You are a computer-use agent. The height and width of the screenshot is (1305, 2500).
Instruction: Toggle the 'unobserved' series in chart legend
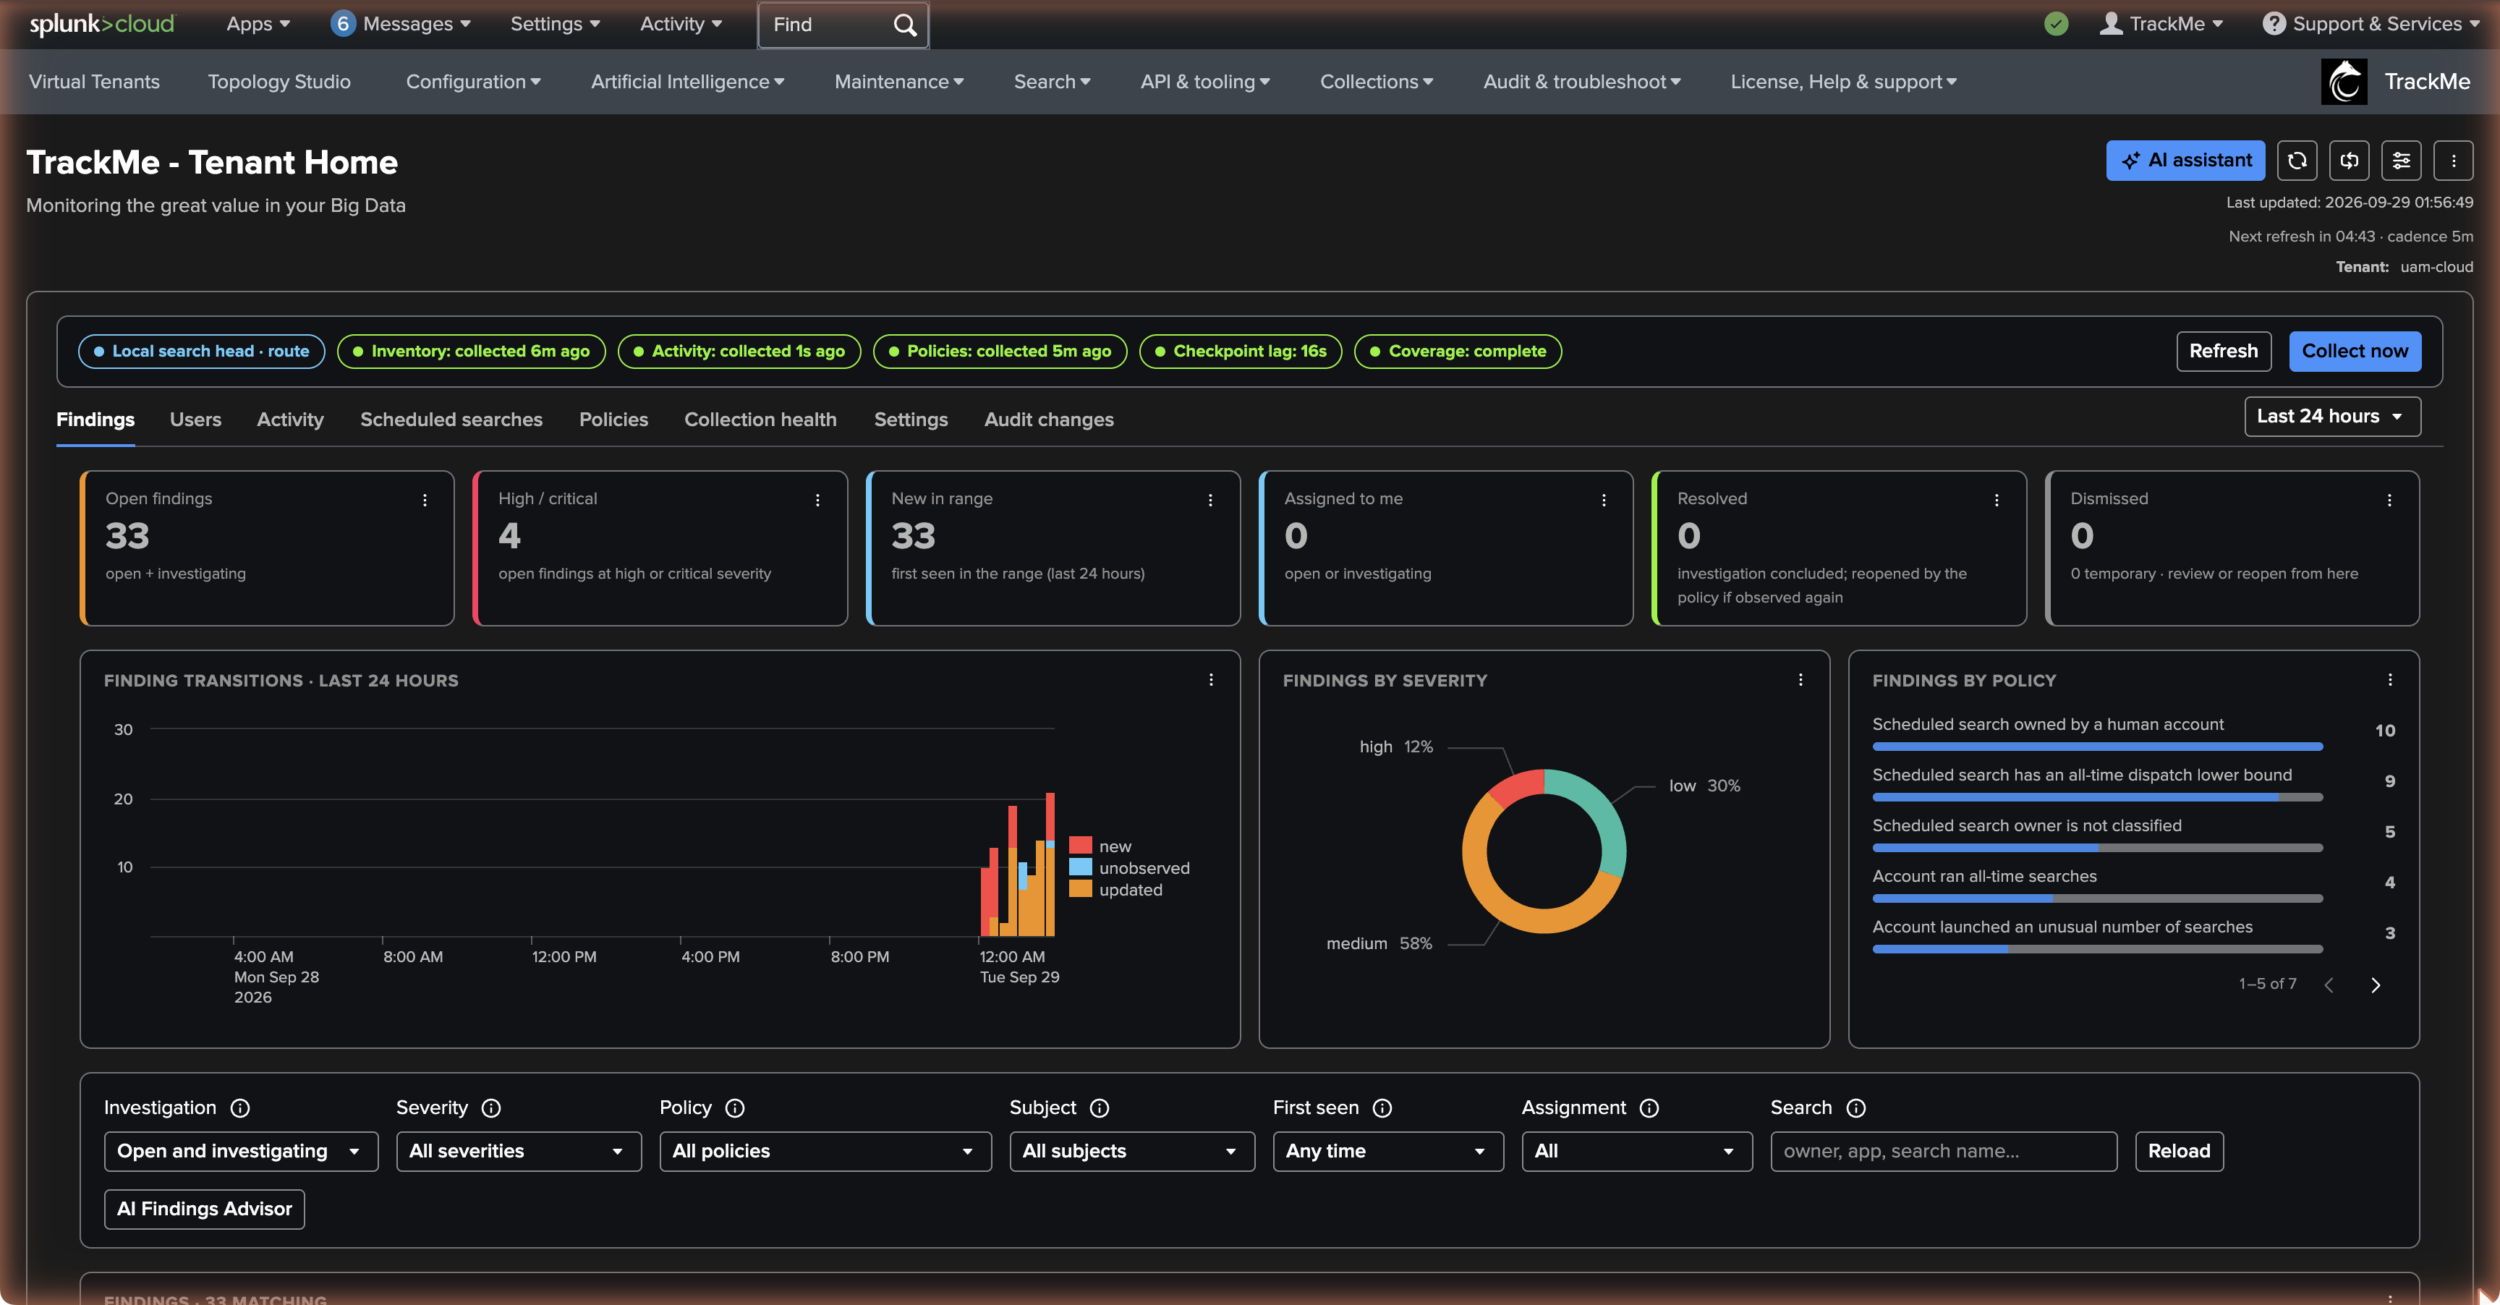tap(1128, 867)
